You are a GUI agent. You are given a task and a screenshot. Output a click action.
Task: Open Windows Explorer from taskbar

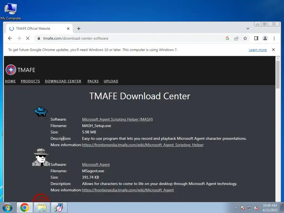(42, 207)
